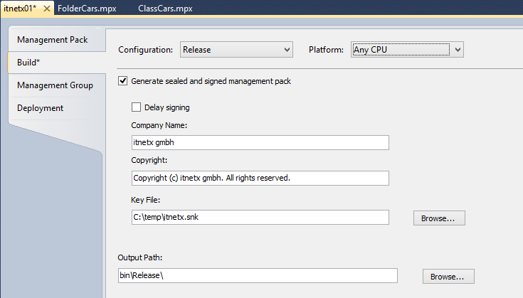Uncheck Generate sealed and signed management pack
The width and height of the screenshot is (523, 298).
(x=122, y=81)
